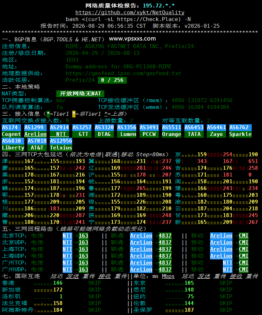Click the 悉尼 latency value 148
This screenshot has width=262, height=315.
[x=189, y=290]
